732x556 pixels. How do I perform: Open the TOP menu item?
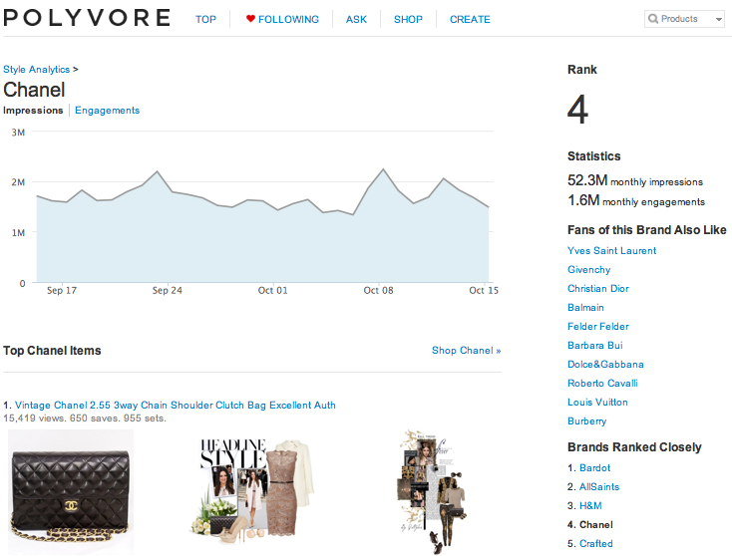click(x=205, y=19)
